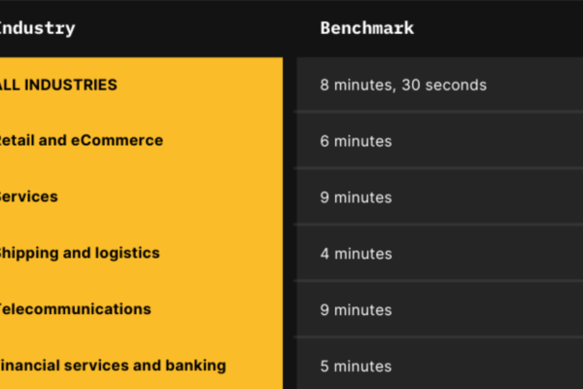583x389 pixels.
Task: Click the 8 minutes, 30 seconds value
Action: click(x=403, y=86)
